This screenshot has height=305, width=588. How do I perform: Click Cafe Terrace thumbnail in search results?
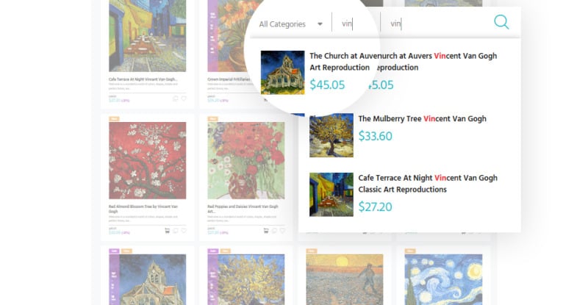point(331,194)
